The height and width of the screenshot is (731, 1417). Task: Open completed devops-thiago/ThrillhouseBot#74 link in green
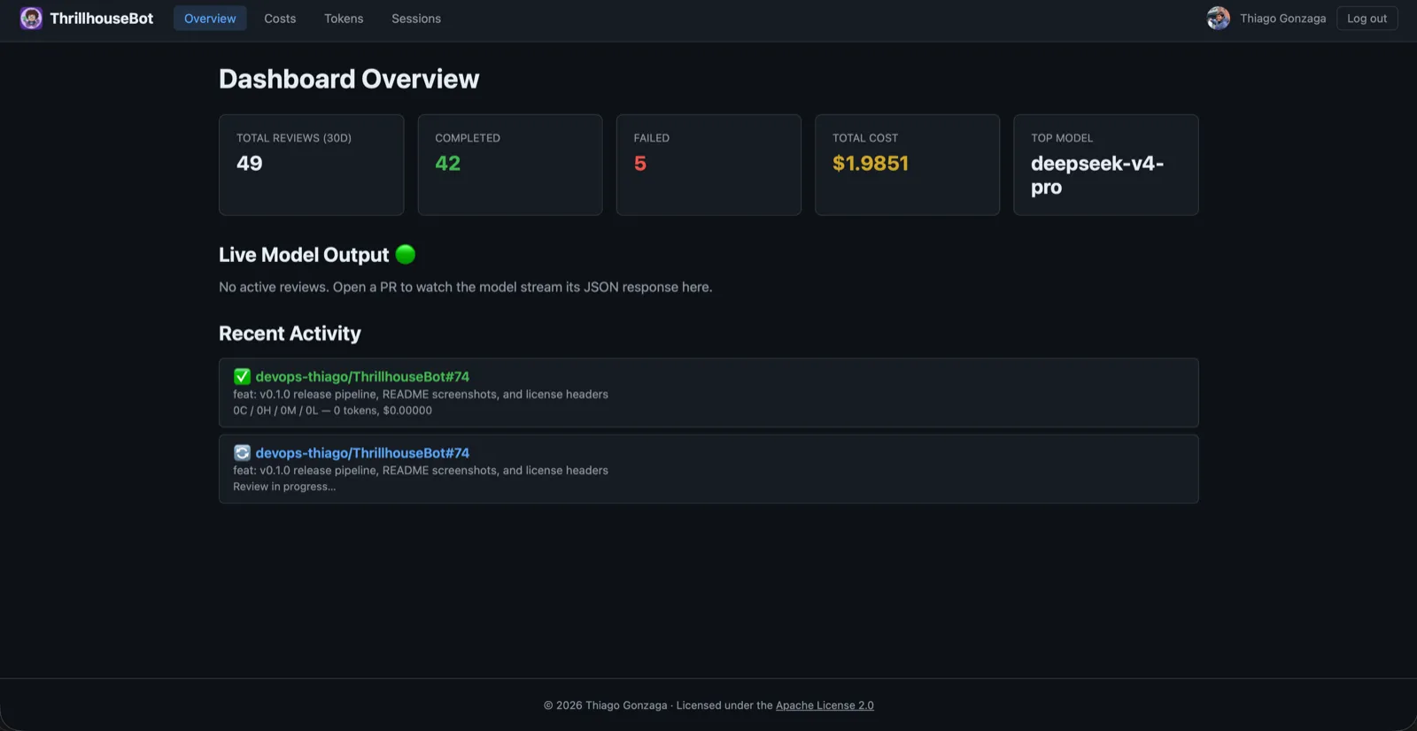pyautogui.click(x=362, y=377)
